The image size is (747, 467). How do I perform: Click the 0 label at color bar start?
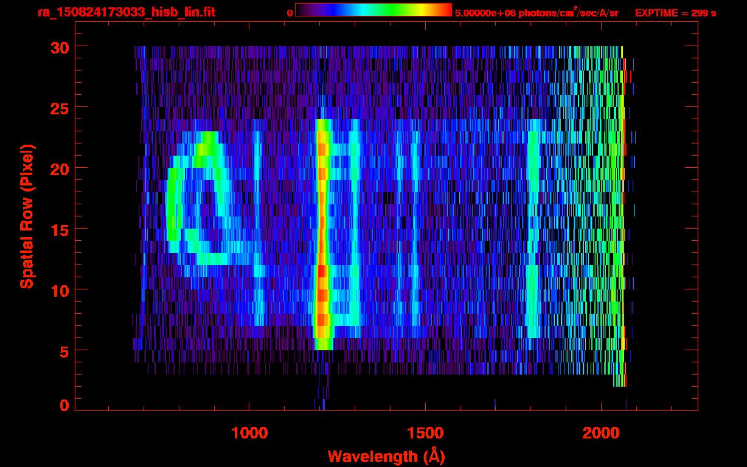tap(290, 13)
